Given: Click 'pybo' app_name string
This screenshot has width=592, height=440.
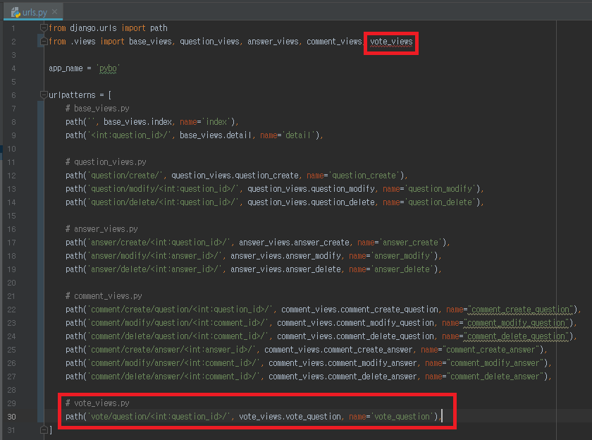Looking at the screenshot, I should pos(108,68).
